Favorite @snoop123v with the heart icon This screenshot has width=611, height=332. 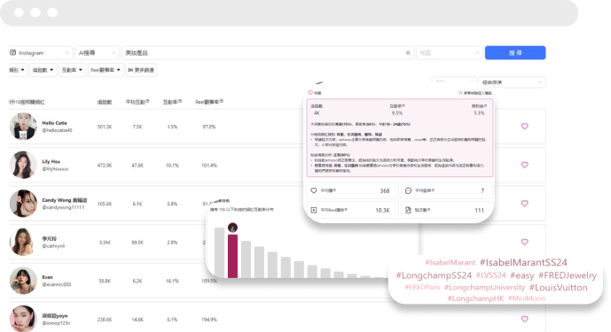coord(524,319)
